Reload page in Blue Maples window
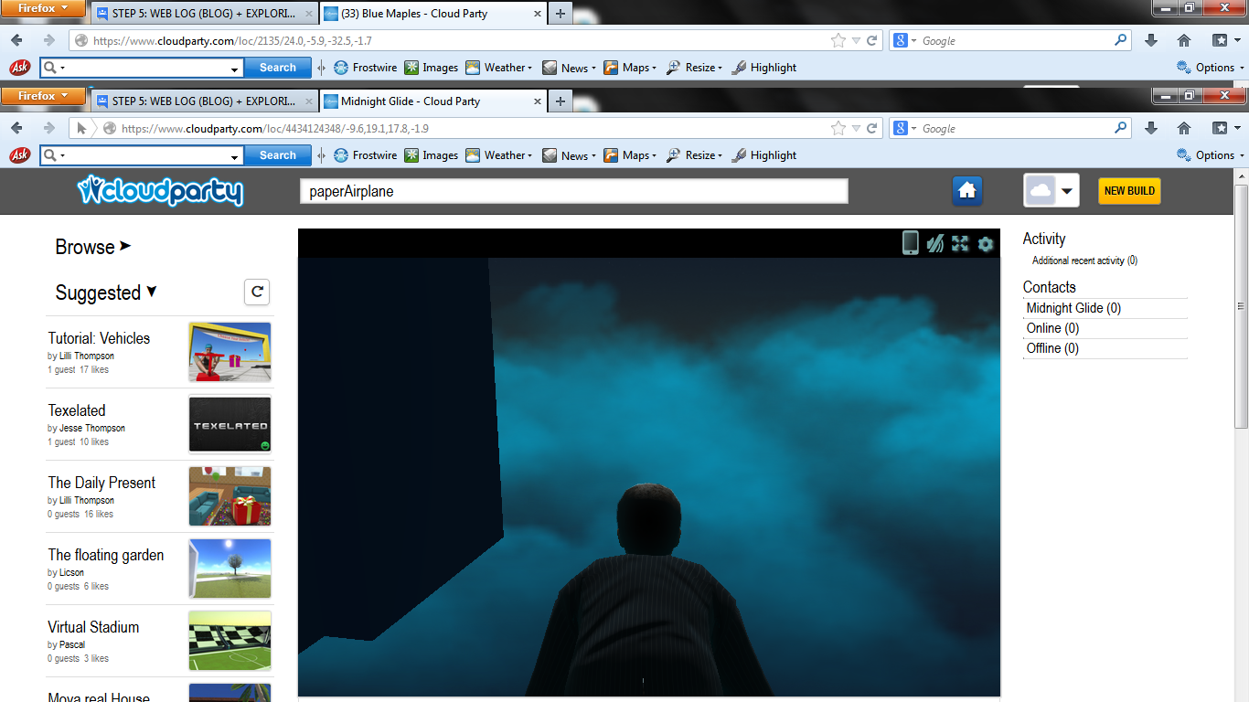1249x702 pixels. coord(872,40)
